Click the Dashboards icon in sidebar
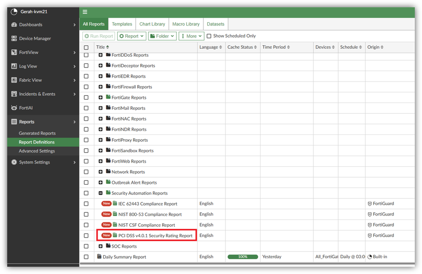 pos(14,25)
